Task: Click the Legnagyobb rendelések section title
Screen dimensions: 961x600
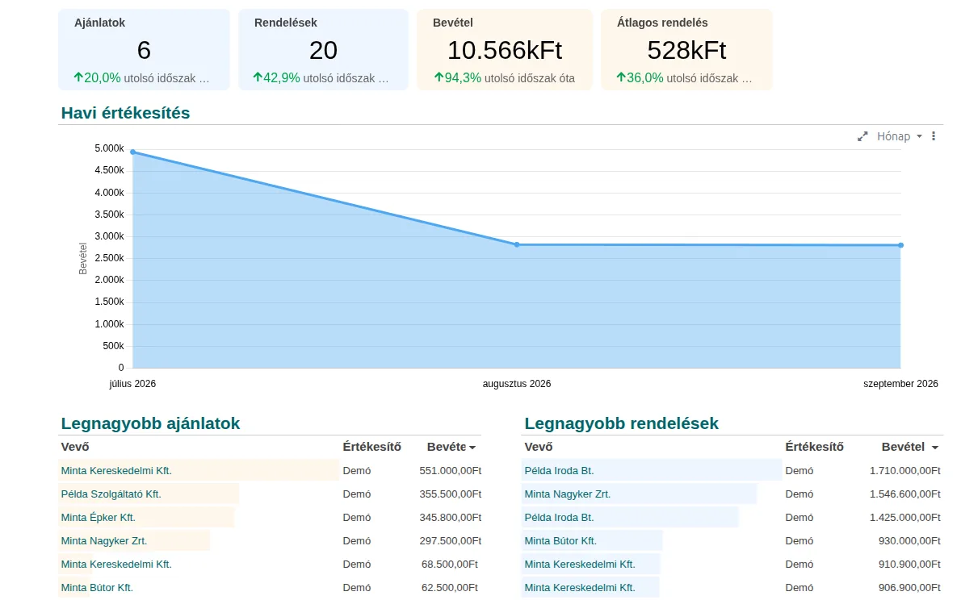Action: [x=622, y=423]
